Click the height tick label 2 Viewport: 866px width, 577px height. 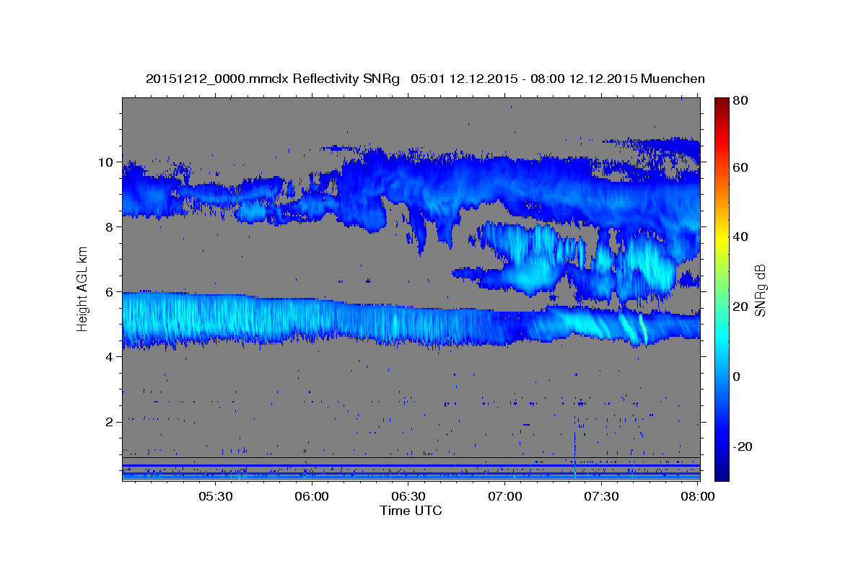(x=111, y=422)
